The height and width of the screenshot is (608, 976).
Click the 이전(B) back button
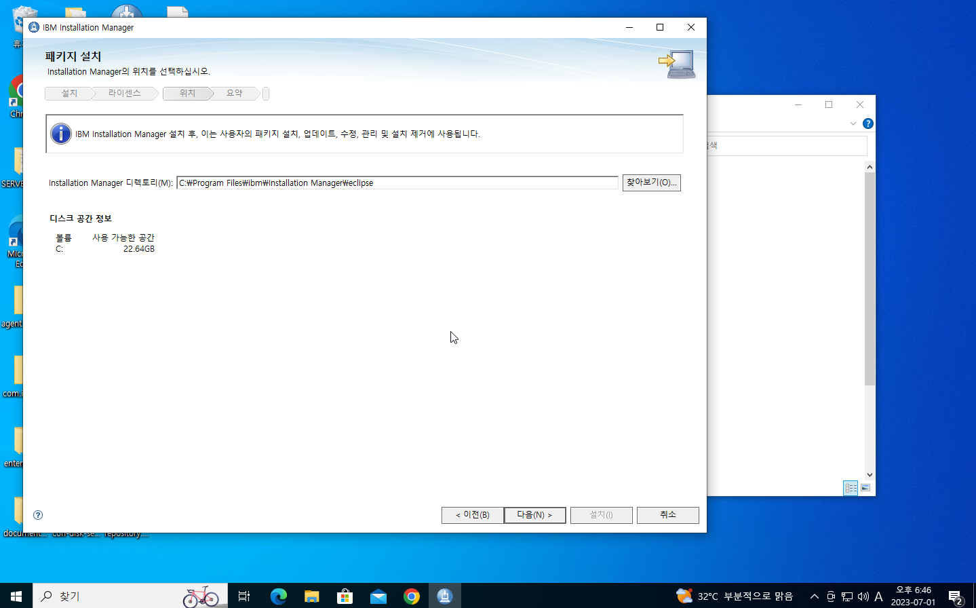tap(473, 515)
